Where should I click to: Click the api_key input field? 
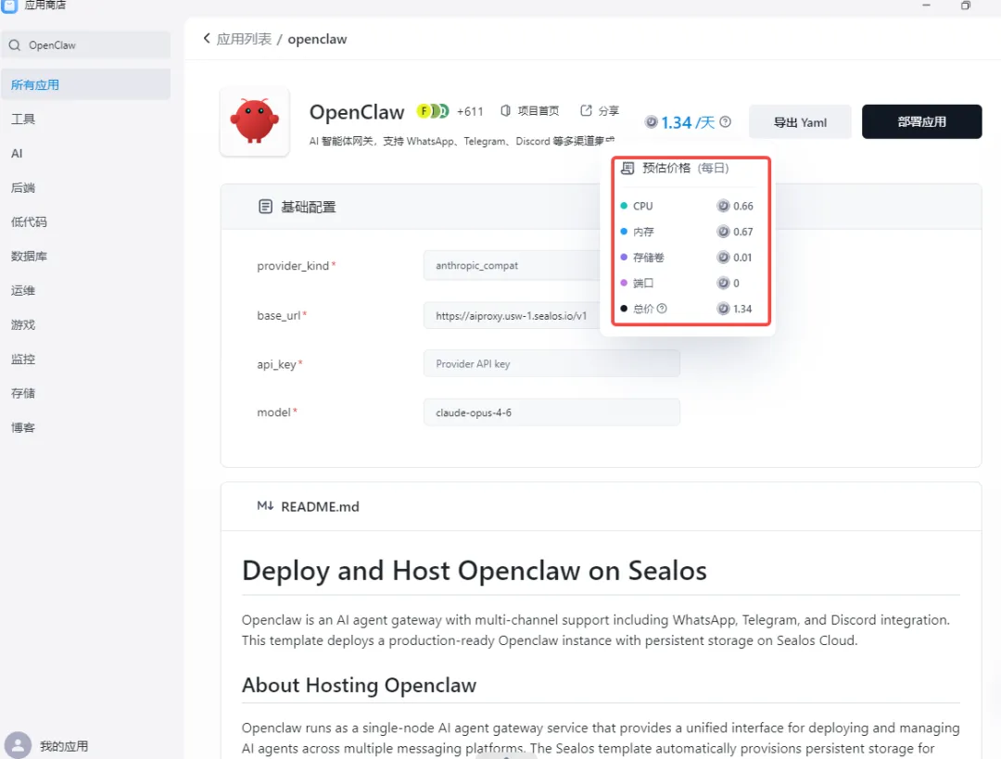(551, 364)
